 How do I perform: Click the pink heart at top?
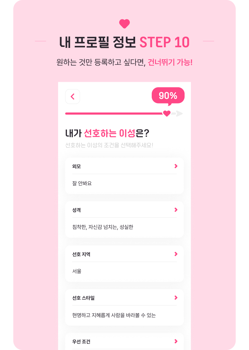(x=124, y=24)
